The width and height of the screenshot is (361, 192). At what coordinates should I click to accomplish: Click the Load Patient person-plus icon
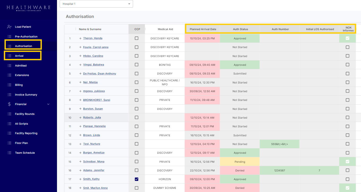pos(9,27)
